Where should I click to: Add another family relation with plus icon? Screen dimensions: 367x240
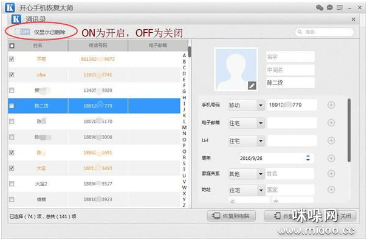331,174
